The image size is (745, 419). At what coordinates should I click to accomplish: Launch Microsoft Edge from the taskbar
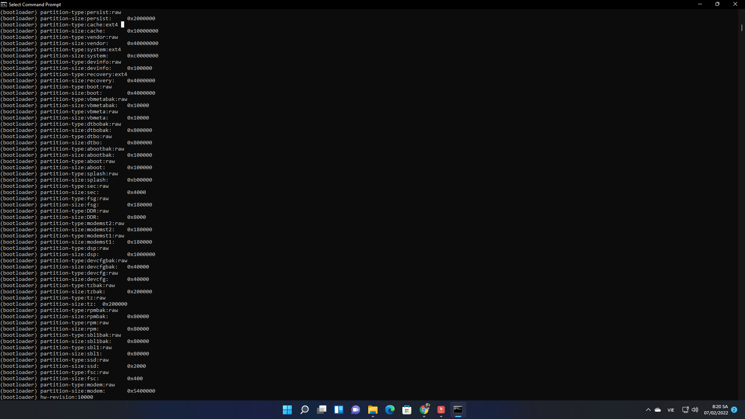tap(390, 410)
